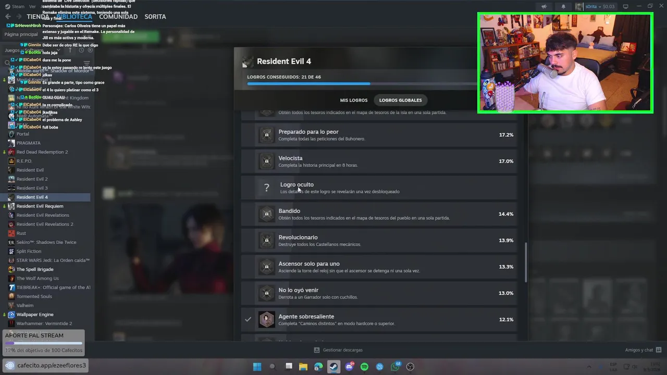Screen dimensions: 667x375
Task: Click the Logro oculto row text
Action: click(297, 184)
